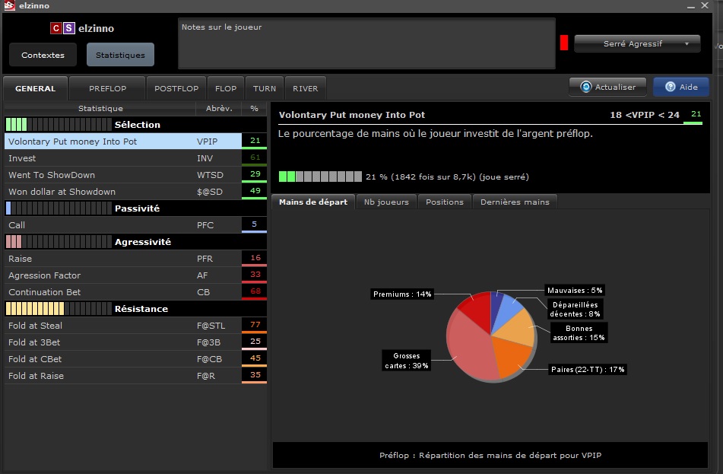Click the Passivité gauge bar icon

click(57, 208)
